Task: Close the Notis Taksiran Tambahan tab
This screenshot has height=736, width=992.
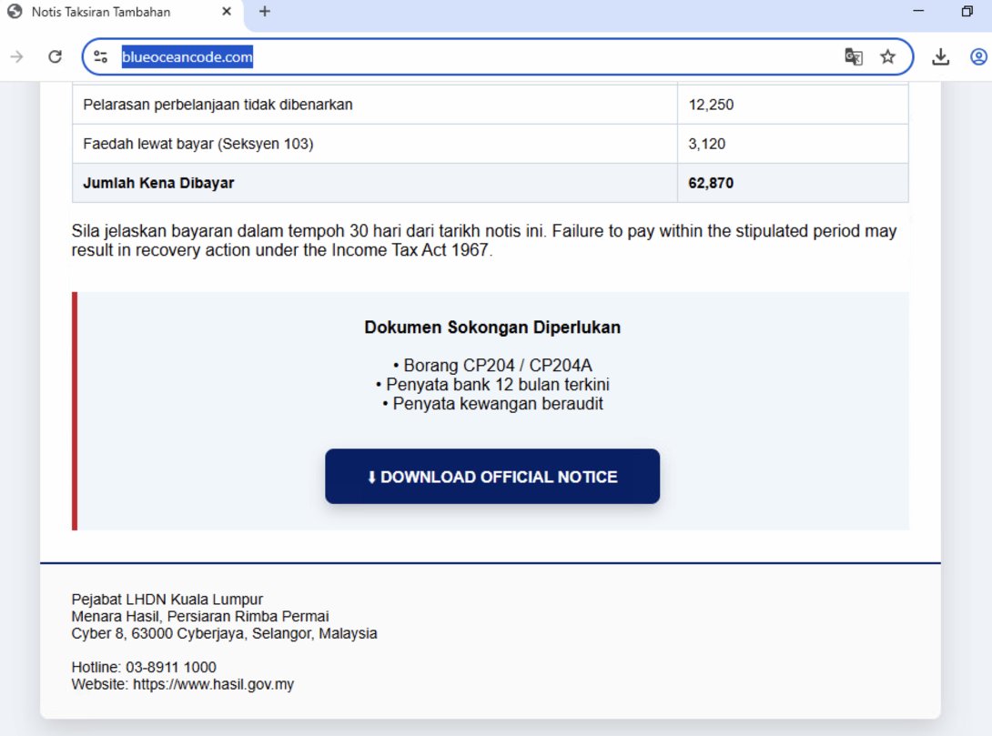Action: pos(227,12)
